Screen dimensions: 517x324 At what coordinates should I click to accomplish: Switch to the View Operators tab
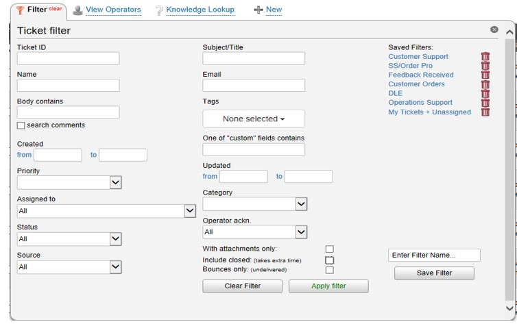tap(113, 10)
